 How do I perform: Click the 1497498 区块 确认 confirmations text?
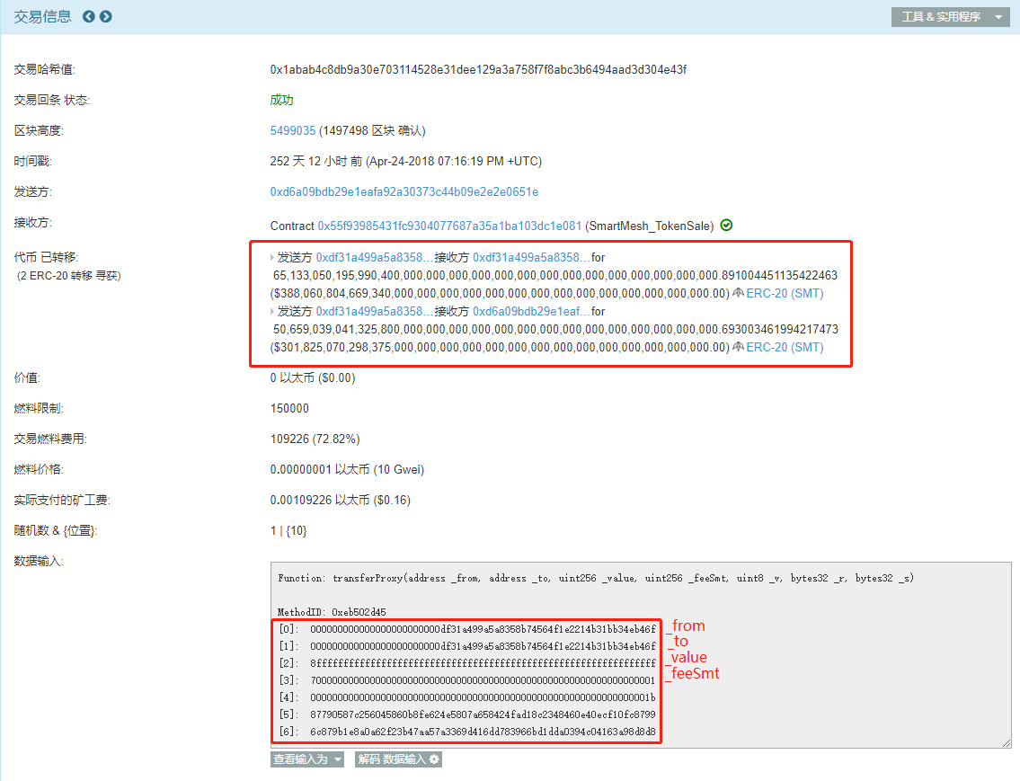(371, 130)
